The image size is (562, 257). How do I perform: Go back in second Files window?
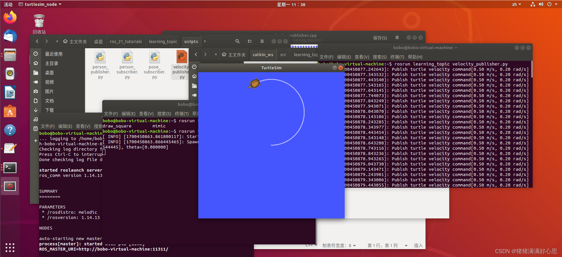(x=196, y=54)
